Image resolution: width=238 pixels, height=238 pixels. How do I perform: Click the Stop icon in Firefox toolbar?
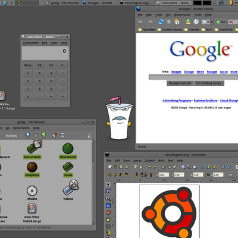click(169, 21)
